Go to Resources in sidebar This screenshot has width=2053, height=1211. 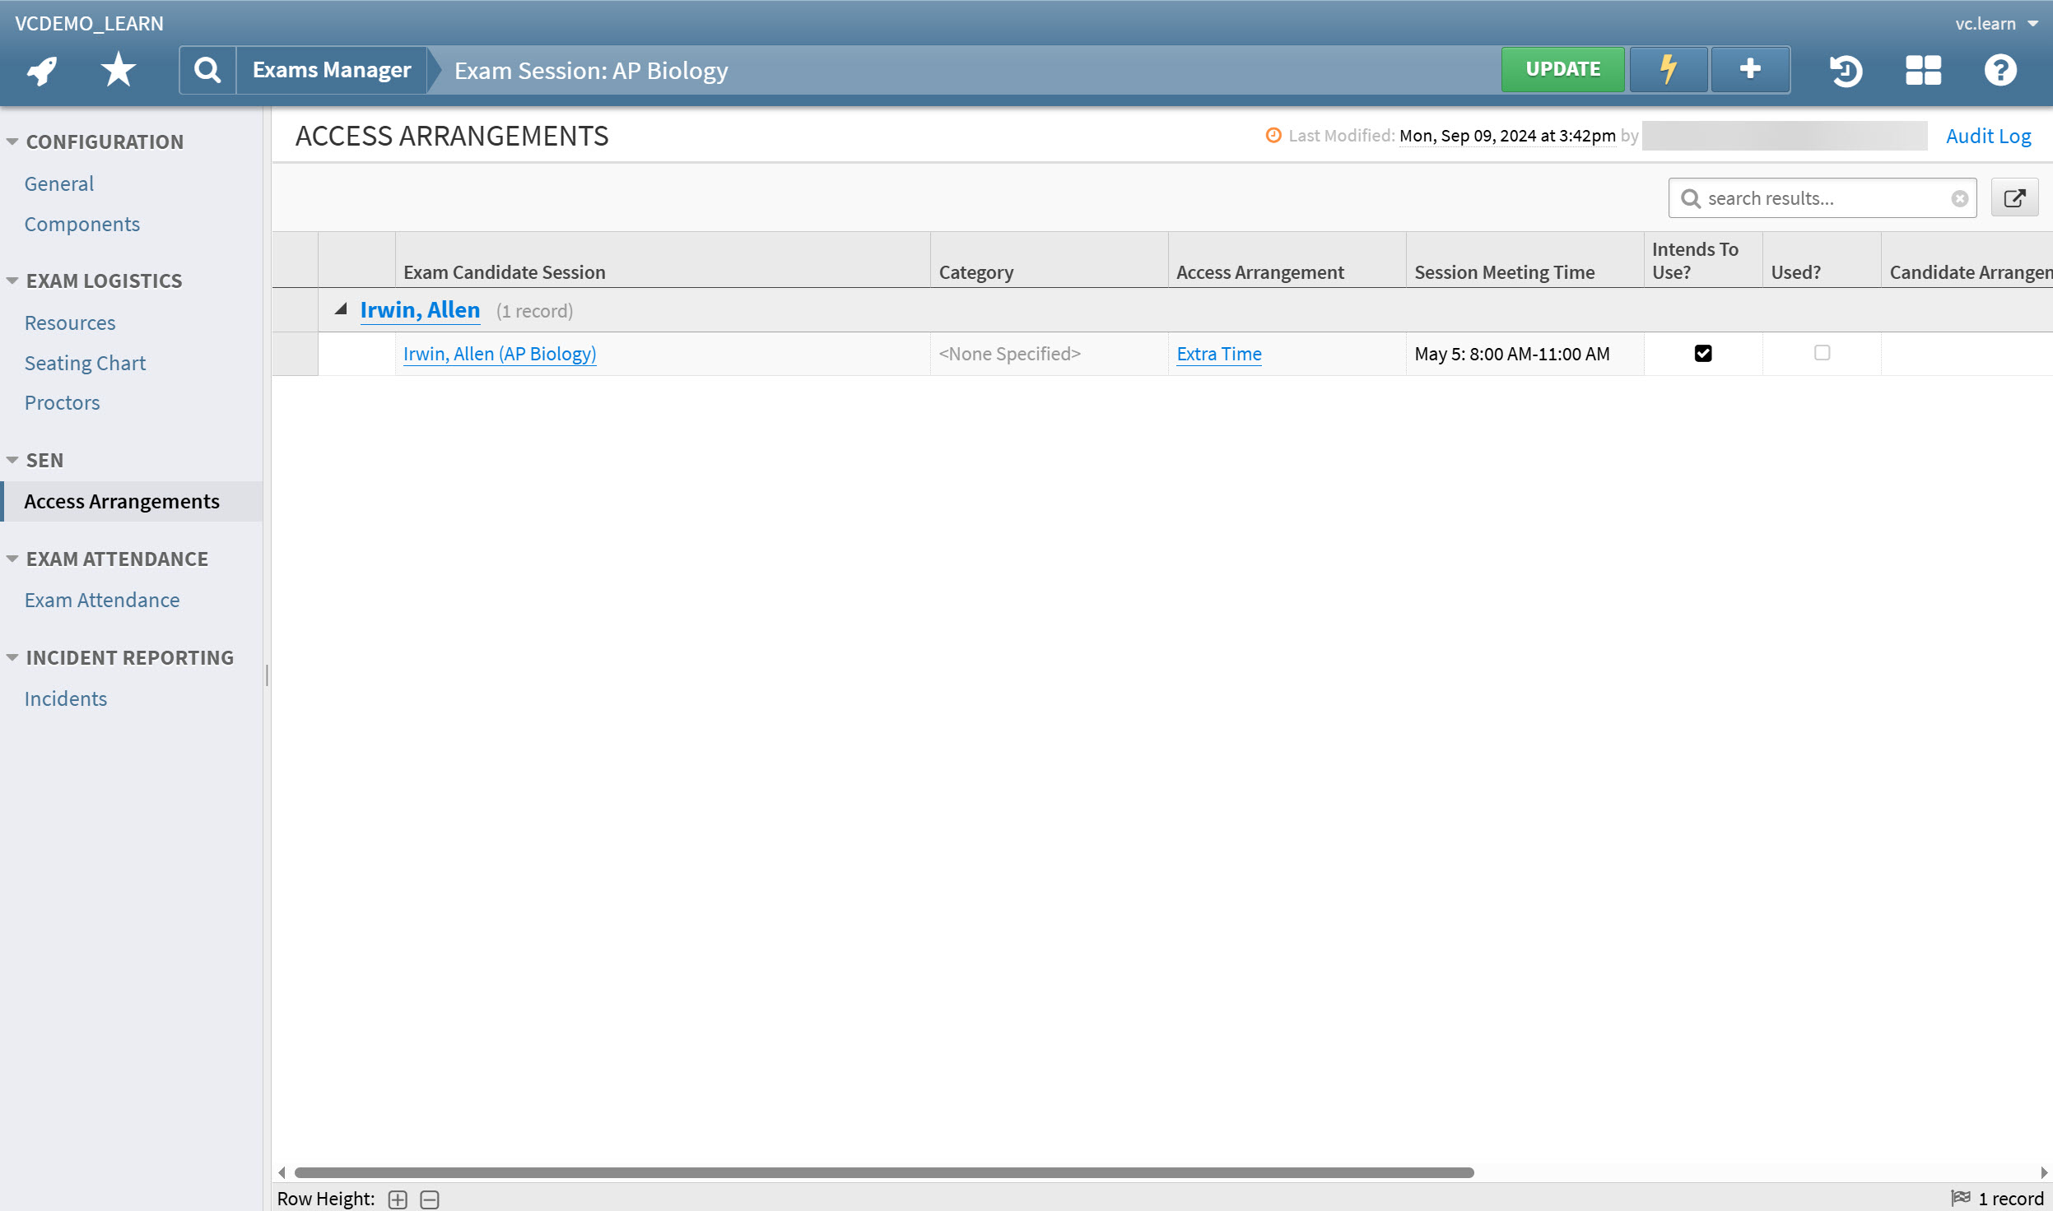[x=70, y=322]
